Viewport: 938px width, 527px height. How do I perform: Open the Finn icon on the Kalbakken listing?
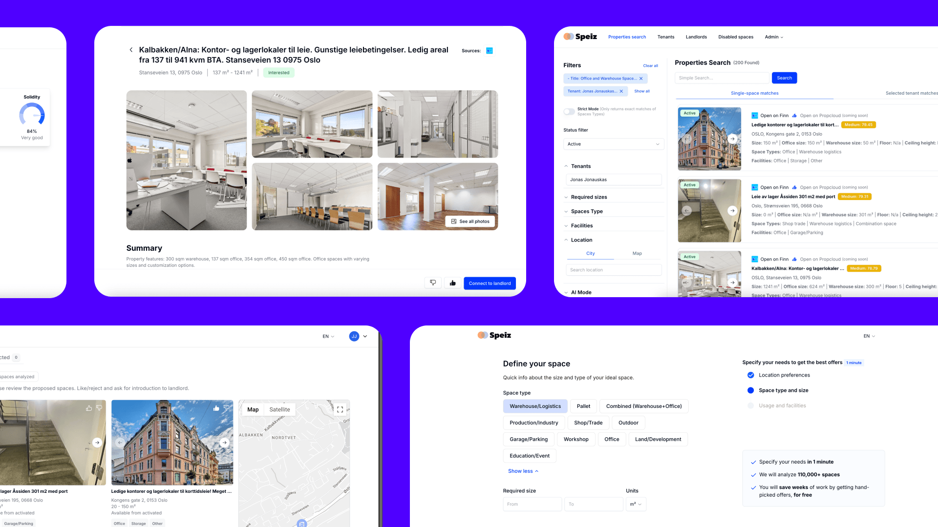(x=755, y=259)
